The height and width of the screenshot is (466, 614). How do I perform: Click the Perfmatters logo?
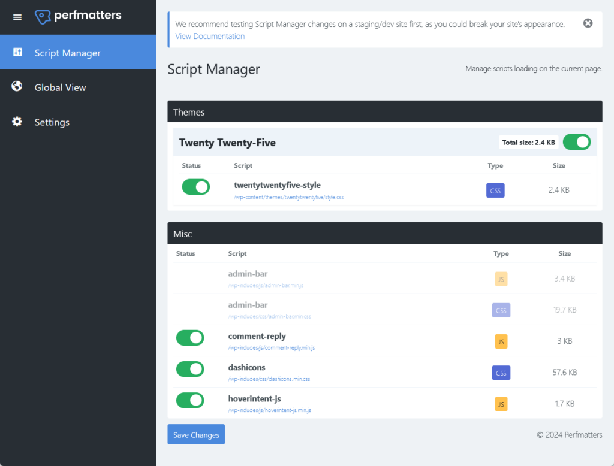click(78, 16)
